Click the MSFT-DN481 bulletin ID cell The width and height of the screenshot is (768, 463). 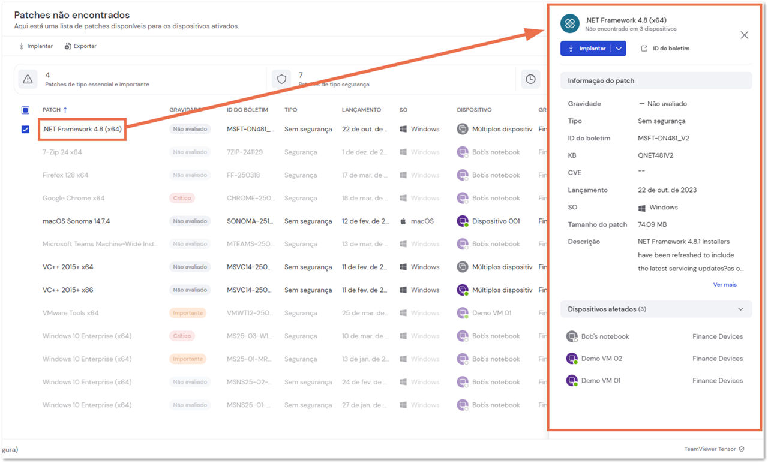250,129
